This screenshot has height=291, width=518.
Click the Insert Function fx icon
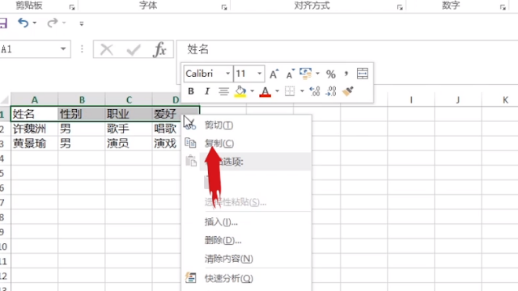160,49
